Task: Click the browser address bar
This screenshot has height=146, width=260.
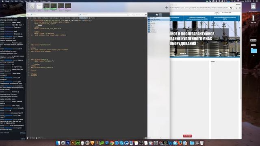Action: pyautogui.click(x=199, y=8)
